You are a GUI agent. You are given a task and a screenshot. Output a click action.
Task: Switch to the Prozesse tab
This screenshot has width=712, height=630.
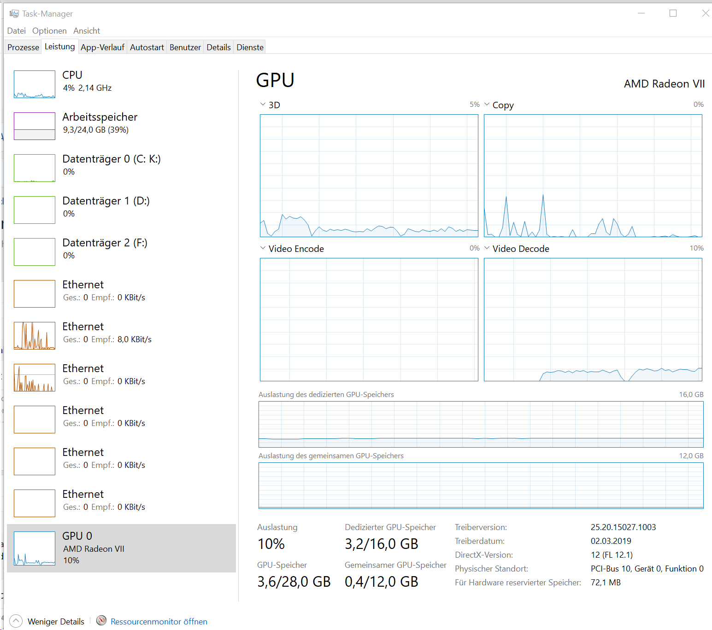pos(23,47)
